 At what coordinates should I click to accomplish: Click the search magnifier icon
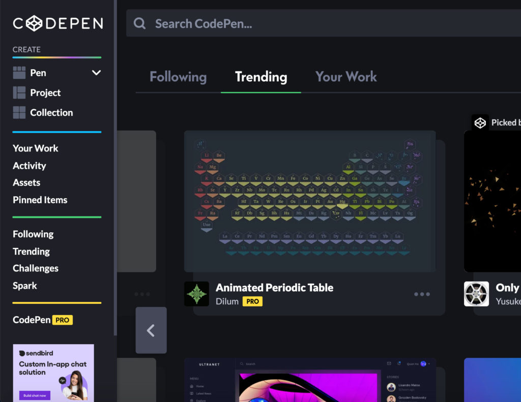(x=139, y=23)
